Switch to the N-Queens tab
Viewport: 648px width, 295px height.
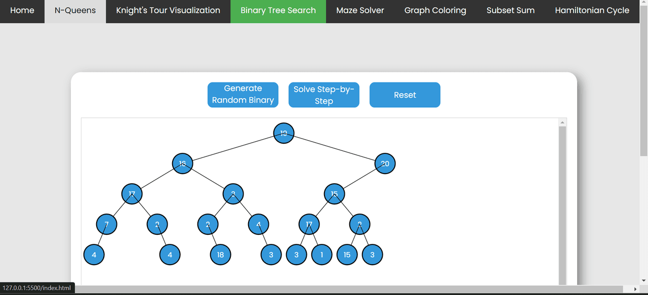click(x=75, y=11)
